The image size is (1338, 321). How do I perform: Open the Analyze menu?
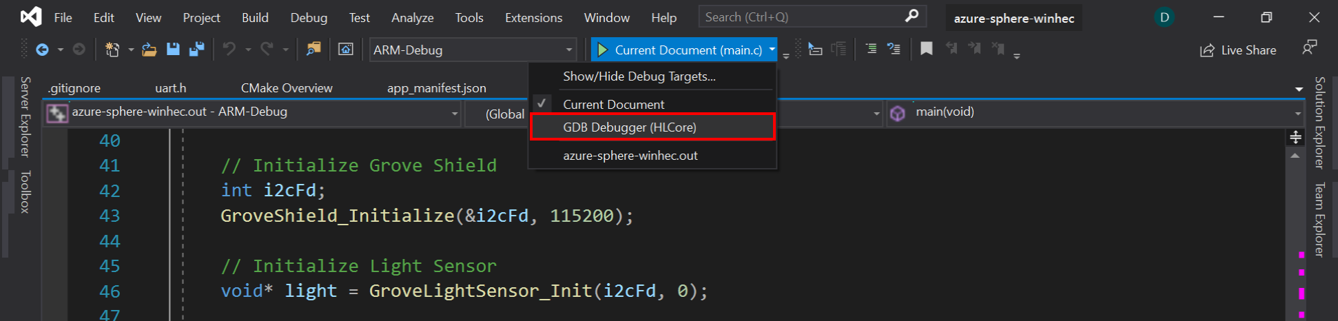point(412,18)
